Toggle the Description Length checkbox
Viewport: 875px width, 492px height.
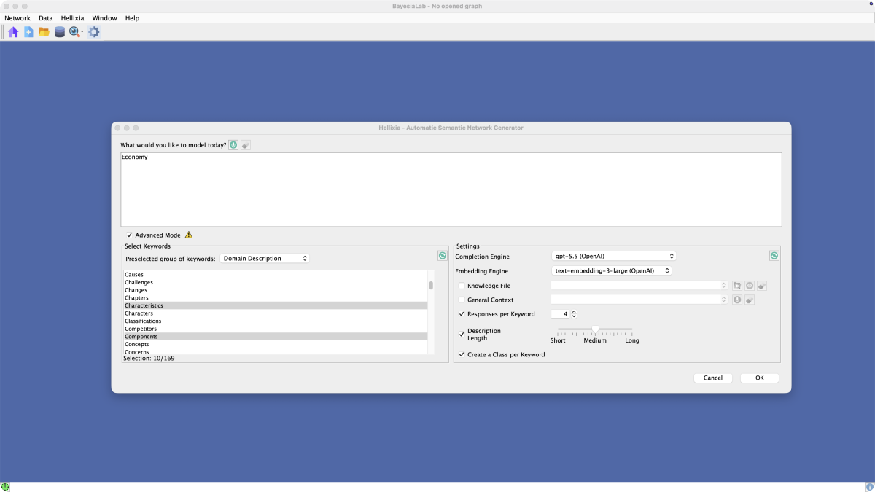click(x=462, y=335)
